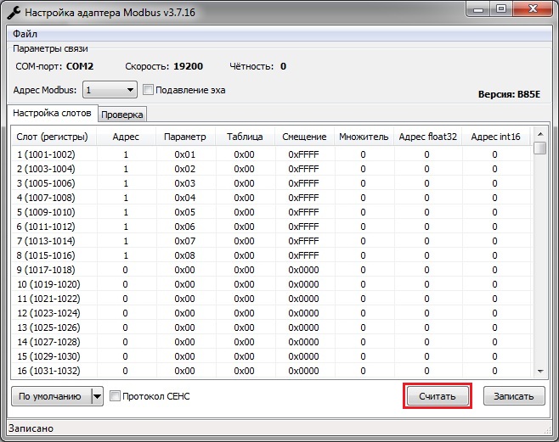Click the COM2 port value
Viewport: 559px width, 442px height.
pos(80,66)
